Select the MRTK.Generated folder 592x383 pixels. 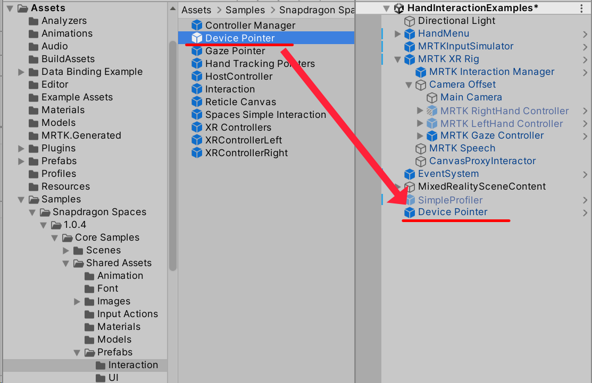tap(81, 135)
